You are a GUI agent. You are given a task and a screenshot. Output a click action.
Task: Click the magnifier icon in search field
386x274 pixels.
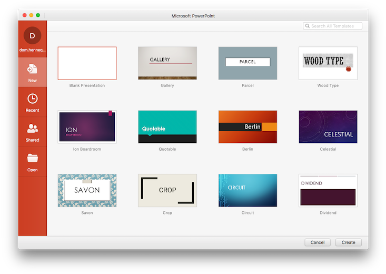(308, 26)
